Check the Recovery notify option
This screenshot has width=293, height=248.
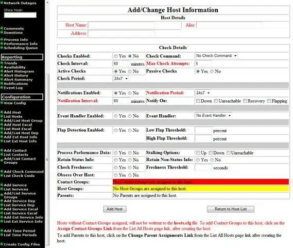[245, 101]
